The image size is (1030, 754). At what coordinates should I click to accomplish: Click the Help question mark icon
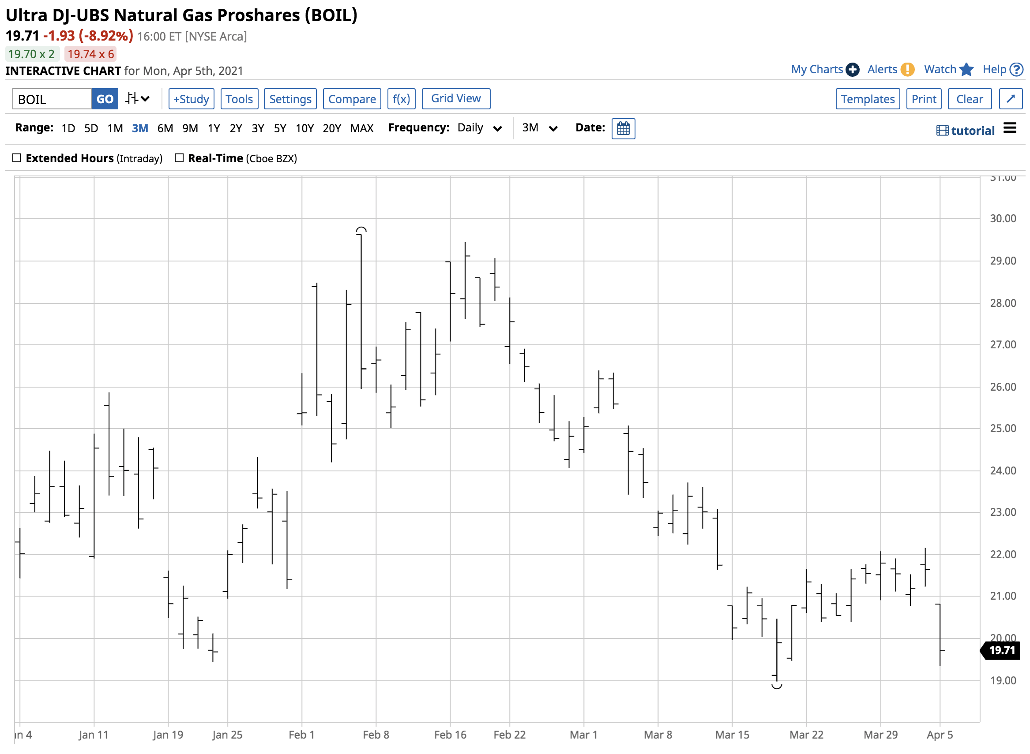[1016, 70]
